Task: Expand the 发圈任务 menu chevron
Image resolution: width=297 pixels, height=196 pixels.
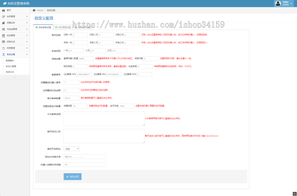Action: (27, 23)
